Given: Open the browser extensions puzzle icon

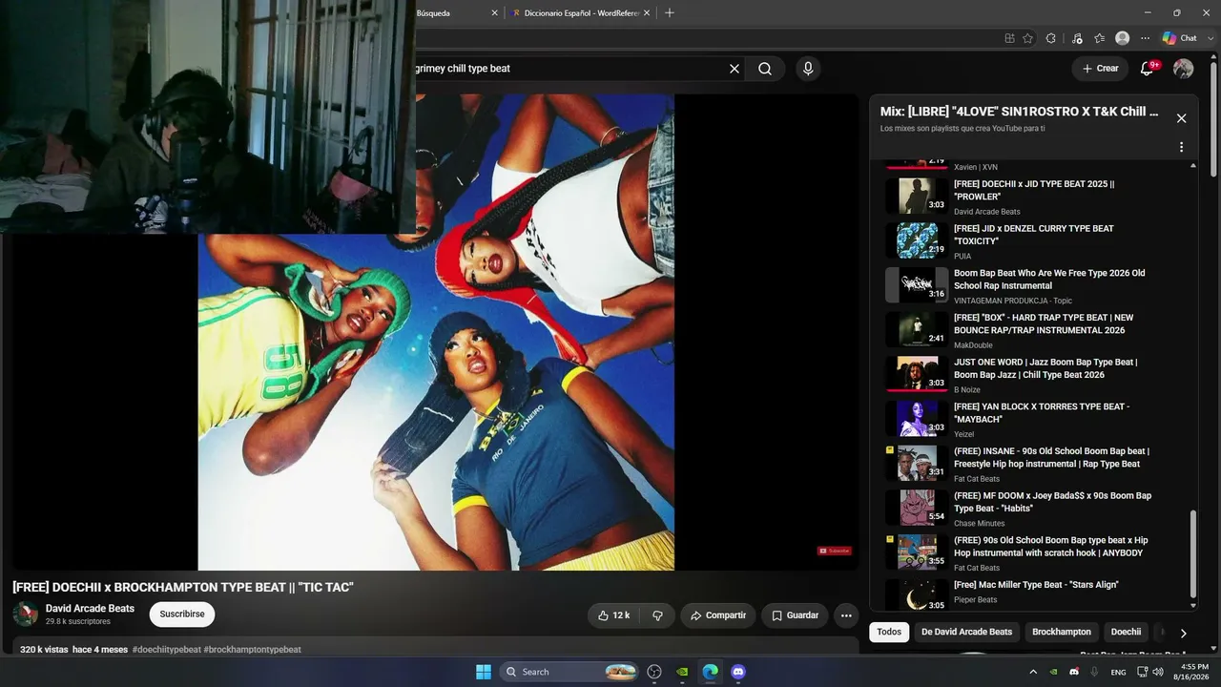Looking at the screenshot, I should click(x=1050, y=38).
